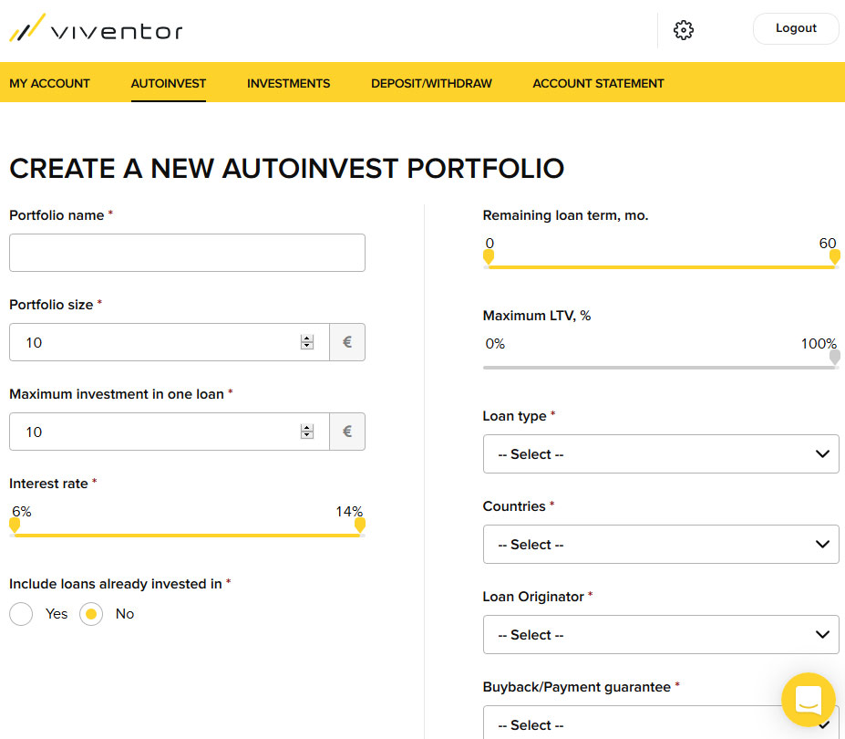Click the Portfolio size increment arrow
Screen dimensions: 845x739
(x=306, y=338)
